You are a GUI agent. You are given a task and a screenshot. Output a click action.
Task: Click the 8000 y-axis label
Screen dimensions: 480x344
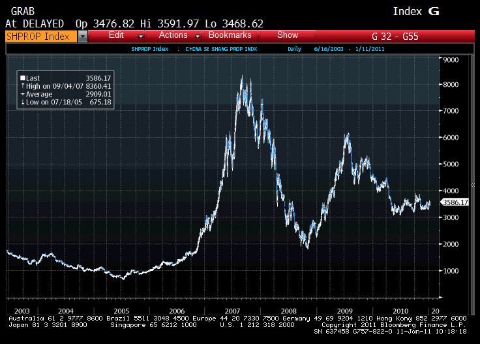click(451, 84)
